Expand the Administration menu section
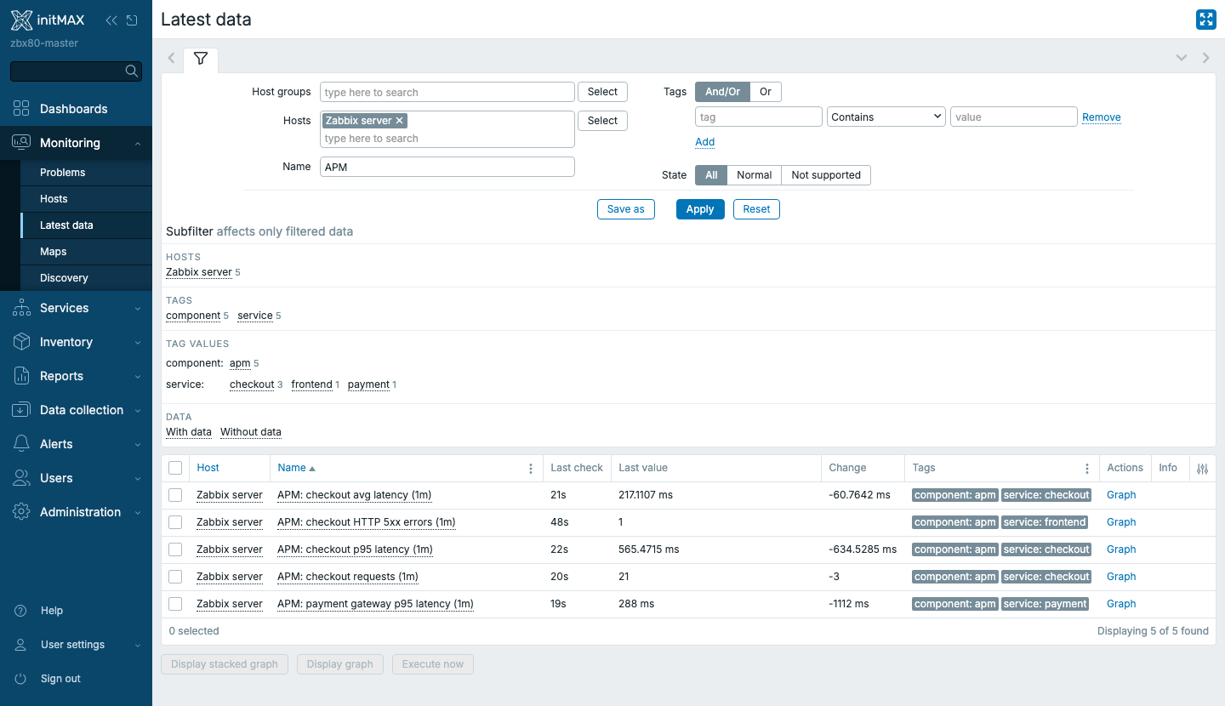 (x=138, y=513)
